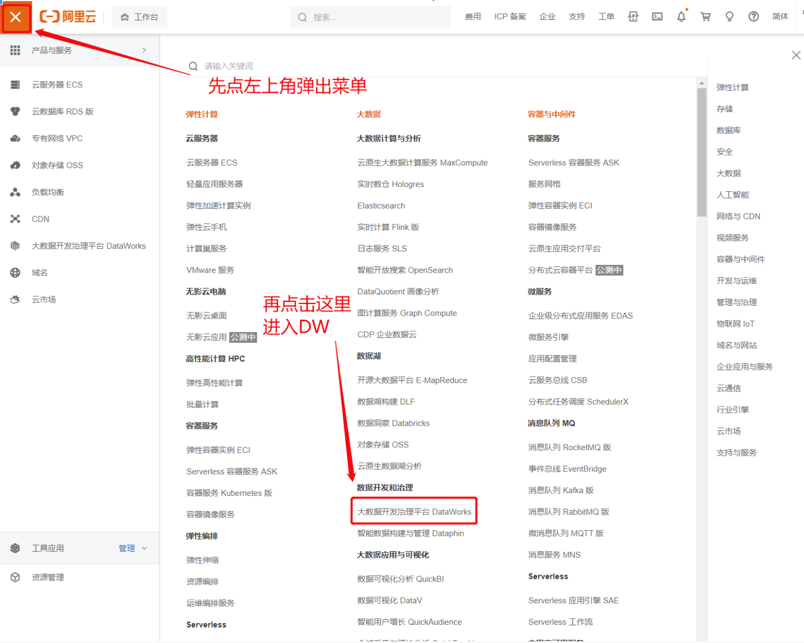Open Serverless 应用引擎 SAE link

574,600
